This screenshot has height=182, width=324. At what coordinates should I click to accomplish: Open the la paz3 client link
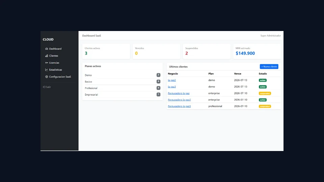coord(172,87)
